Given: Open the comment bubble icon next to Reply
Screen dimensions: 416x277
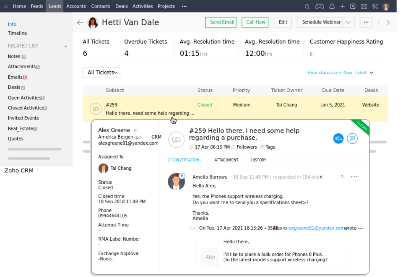Looking at the screenshot, I should pyautogui.click(x=352, y=138).
